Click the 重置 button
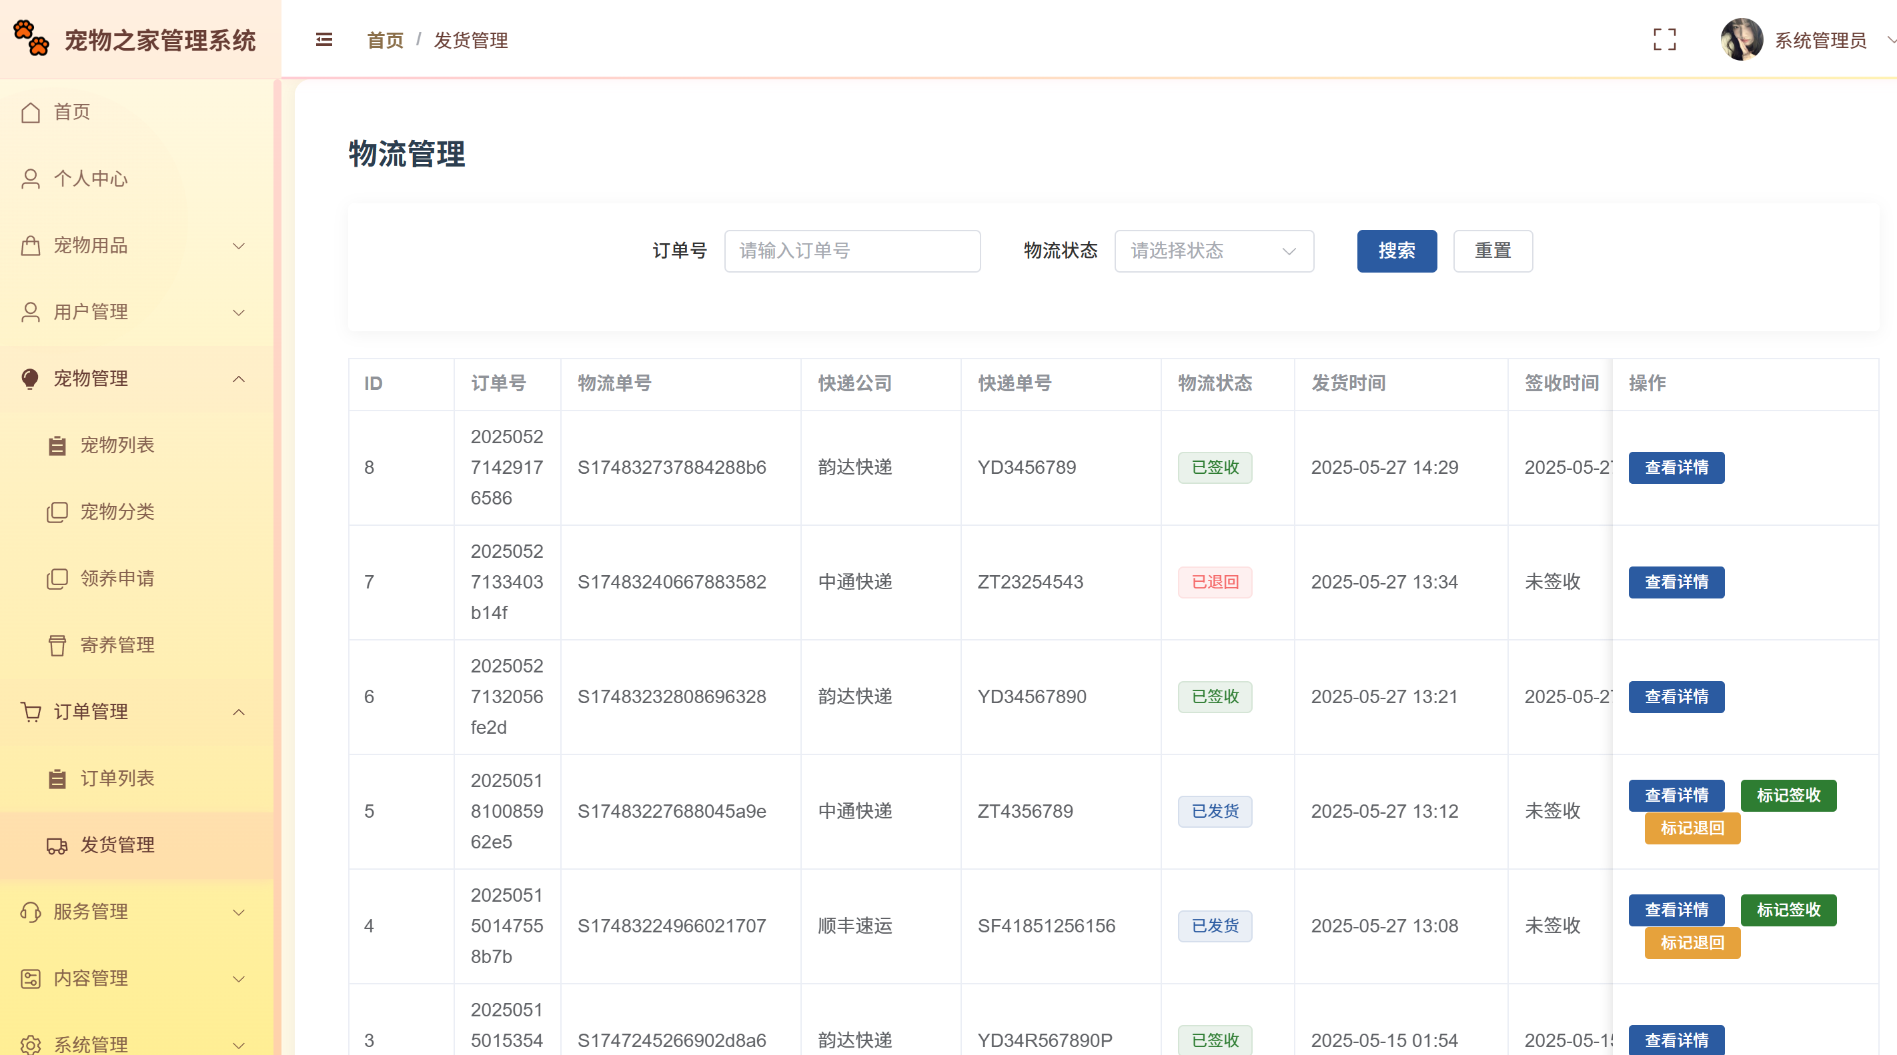This screenshot has height=1055, width=1897. 1492,251
